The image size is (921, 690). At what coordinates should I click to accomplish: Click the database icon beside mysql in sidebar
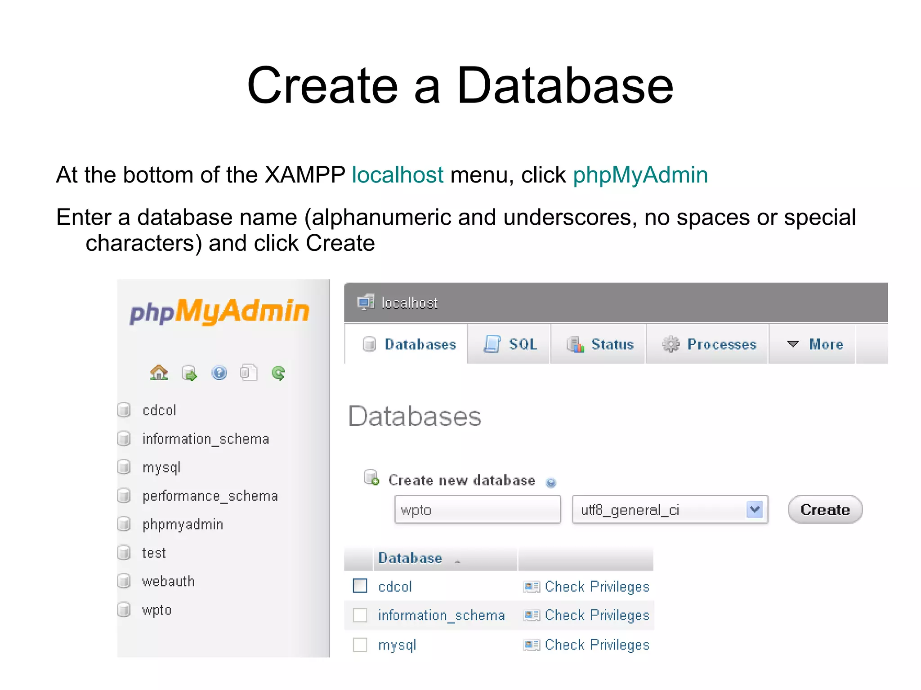pyautogui.click(x=124, y=467)
